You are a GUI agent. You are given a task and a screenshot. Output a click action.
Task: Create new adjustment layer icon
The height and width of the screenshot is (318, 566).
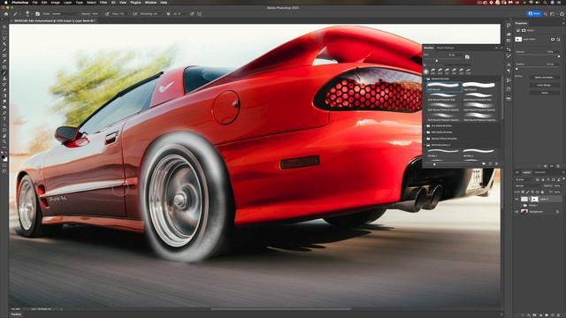point(540,315)
